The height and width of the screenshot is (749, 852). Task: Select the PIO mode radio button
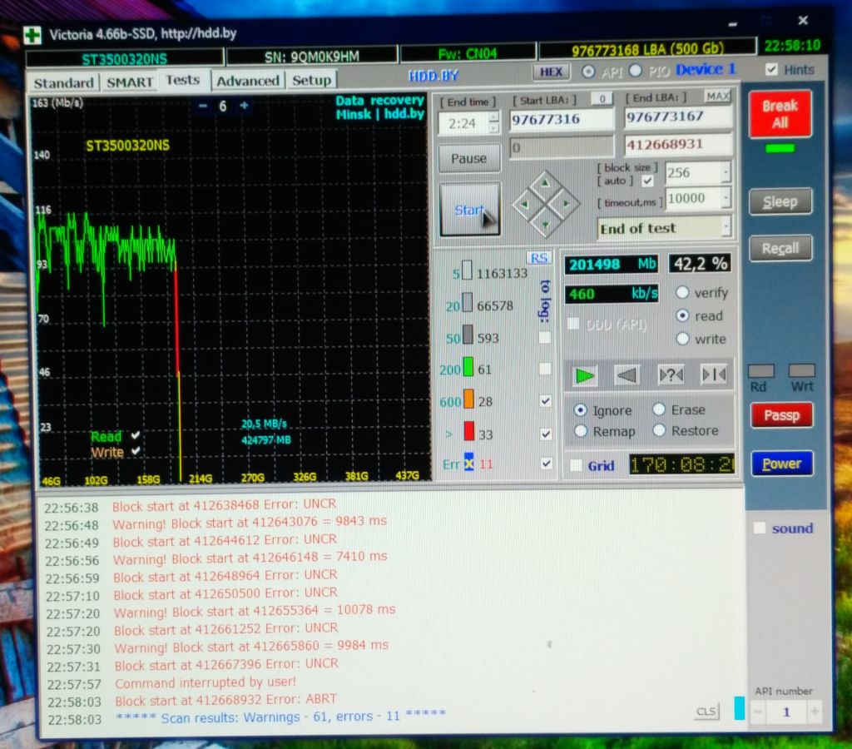635,71
